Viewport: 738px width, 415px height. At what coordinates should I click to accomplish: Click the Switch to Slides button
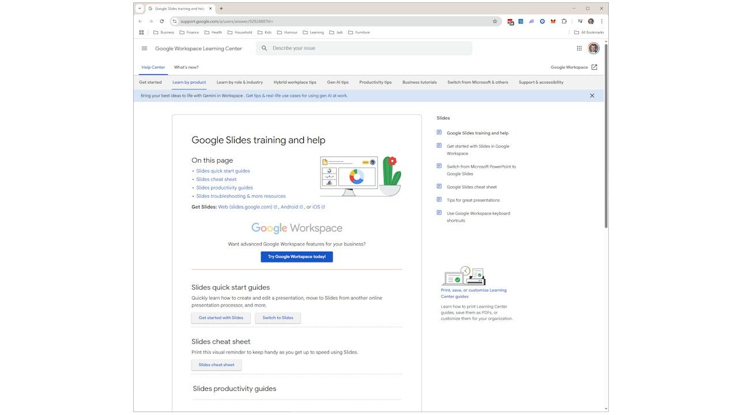click(278, 318)
